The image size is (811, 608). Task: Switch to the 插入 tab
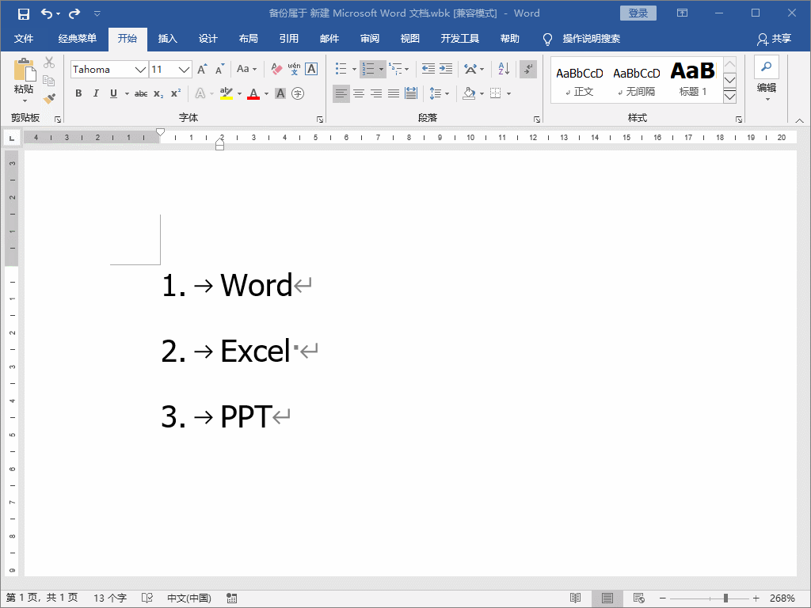point(168,39)
